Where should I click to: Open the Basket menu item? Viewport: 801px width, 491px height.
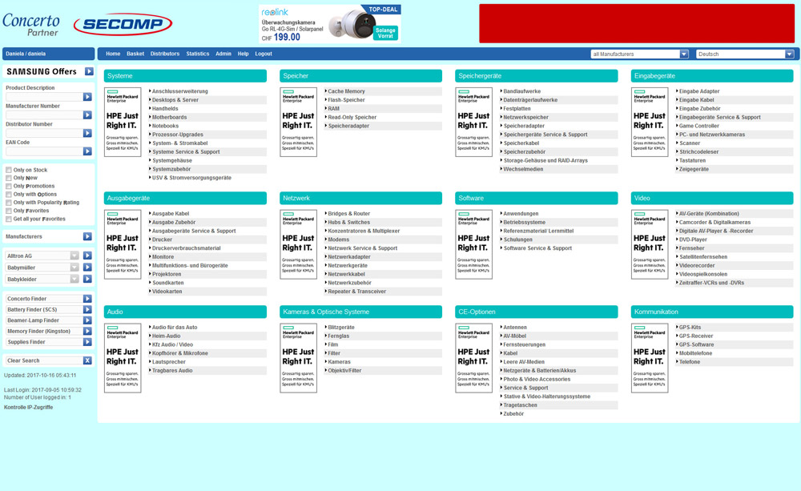135,54
